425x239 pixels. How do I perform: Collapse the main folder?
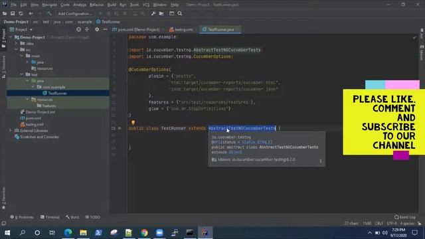pos(22,56)
